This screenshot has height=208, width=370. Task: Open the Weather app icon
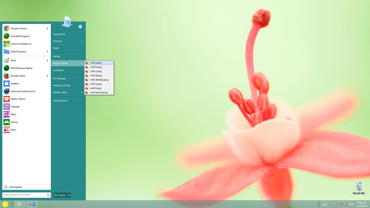tap(7, 84)
